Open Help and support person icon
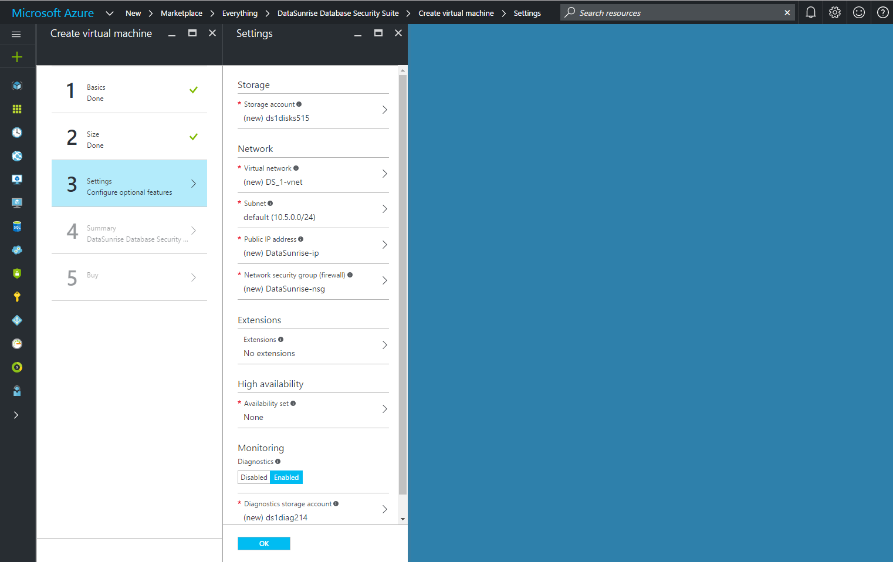The width and height of the screenshot is (893, 562). pos(17,391)
